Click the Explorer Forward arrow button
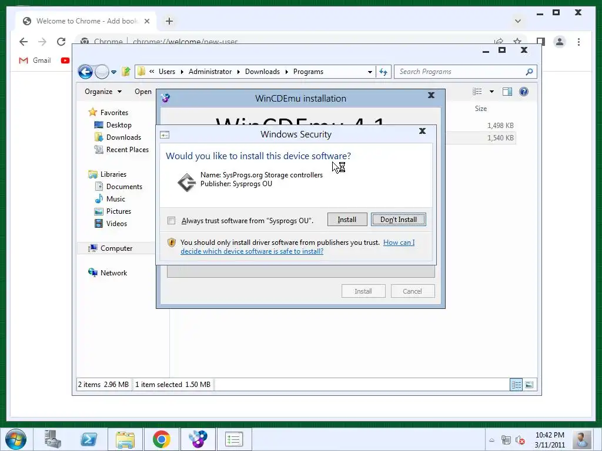This screenshot has width=602, height=451. click(x=102, y=72)
